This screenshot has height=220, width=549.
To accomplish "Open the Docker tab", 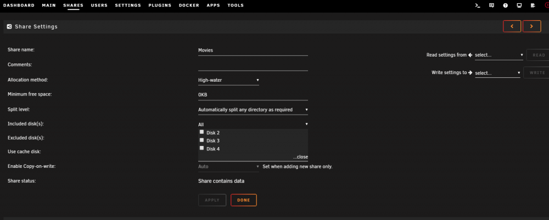I will point(189,5).
